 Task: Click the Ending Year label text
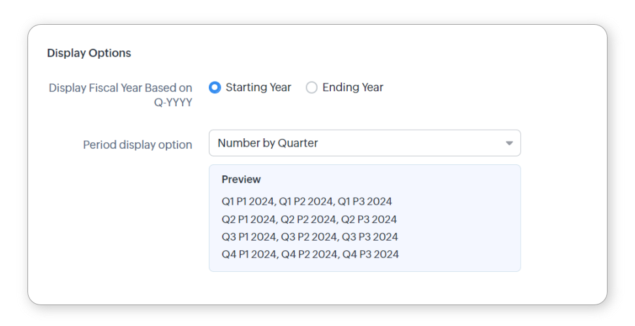click(x=352, y=87)
